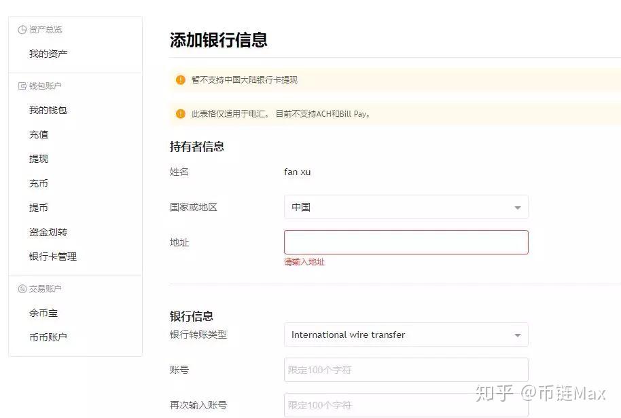The image size is (621, 418).
Task: Click the warning icon beside 此表格仅适用于电汇
Action: (180, 114)
